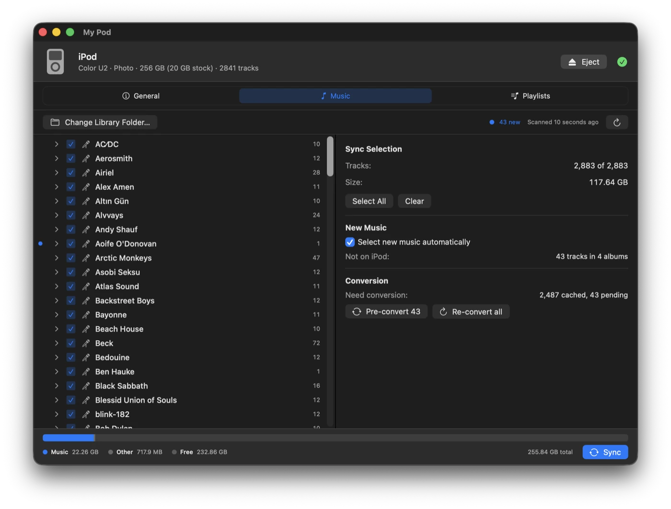This screenshot has width=671, height=509.
Task: Select the Atlas Sound artist name
Action: point(117,287)
